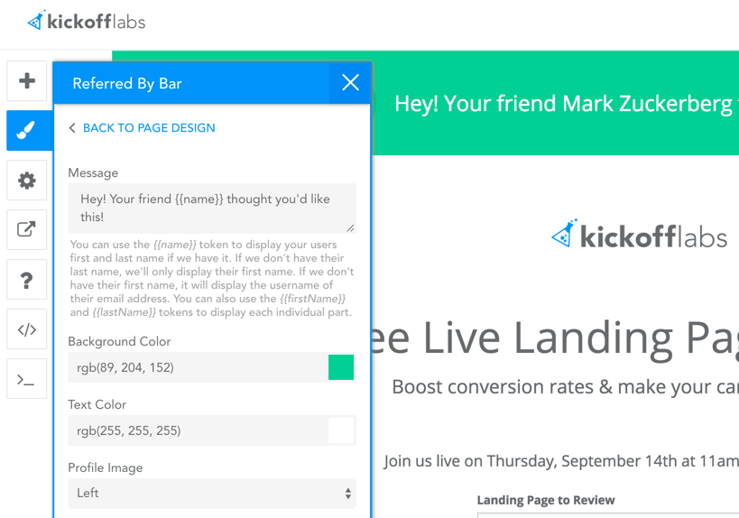Open the terminal prompt sidebar icon
Viewport: 739px width, 518px height.
pos(27,380)
